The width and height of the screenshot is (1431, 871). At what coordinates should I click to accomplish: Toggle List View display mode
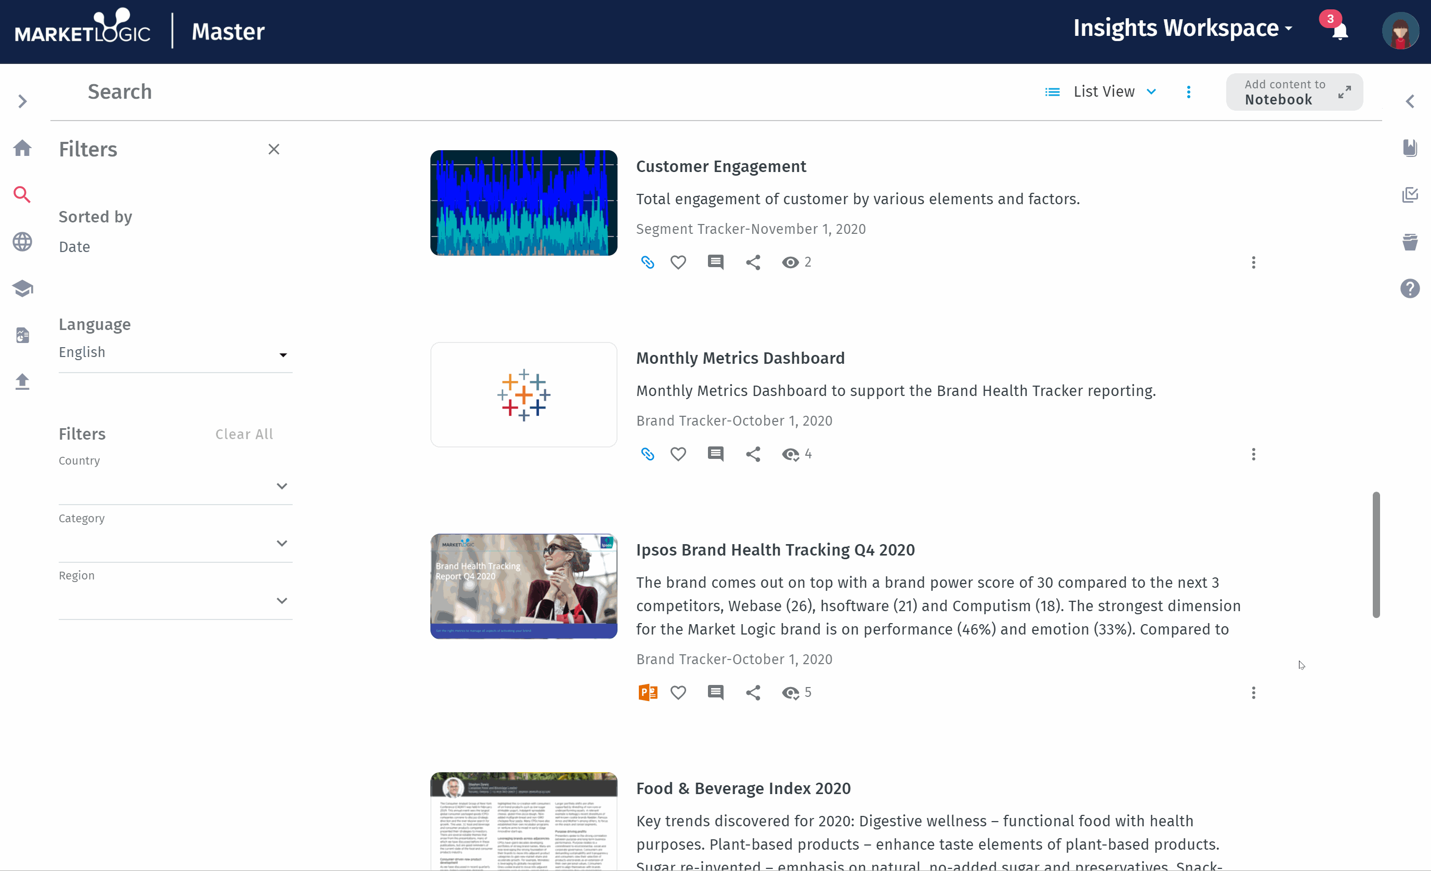[x=1103, y=91]
